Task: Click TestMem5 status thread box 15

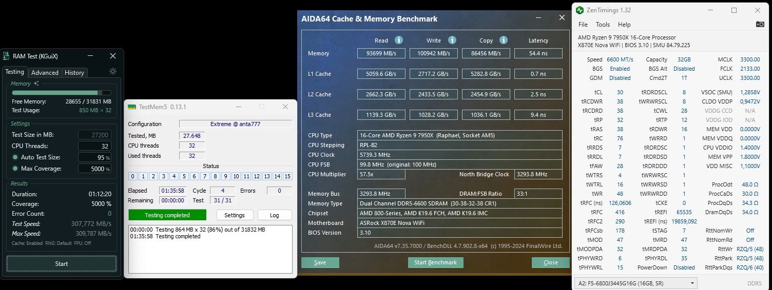Action: coord(287,176)
